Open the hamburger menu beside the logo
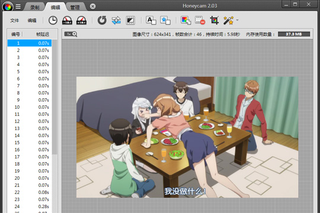 (x=18, y=7)
